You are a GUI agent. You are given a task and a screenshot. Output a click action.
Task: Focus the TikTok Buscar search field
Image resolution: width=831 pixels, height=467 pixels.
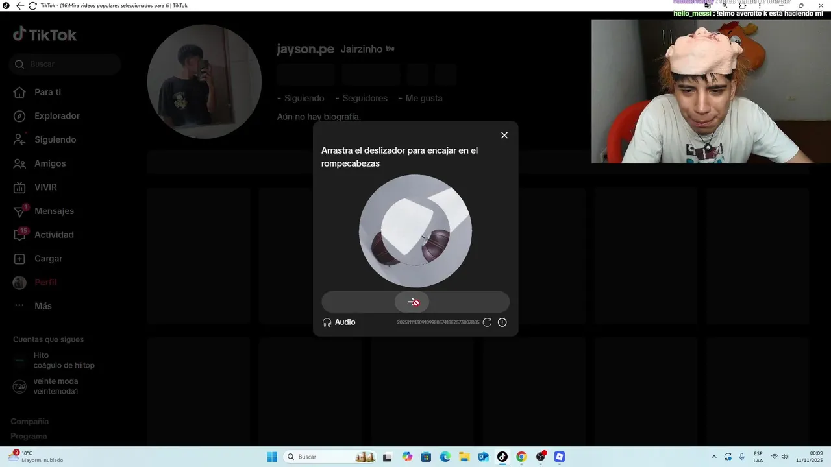(65, 64)
